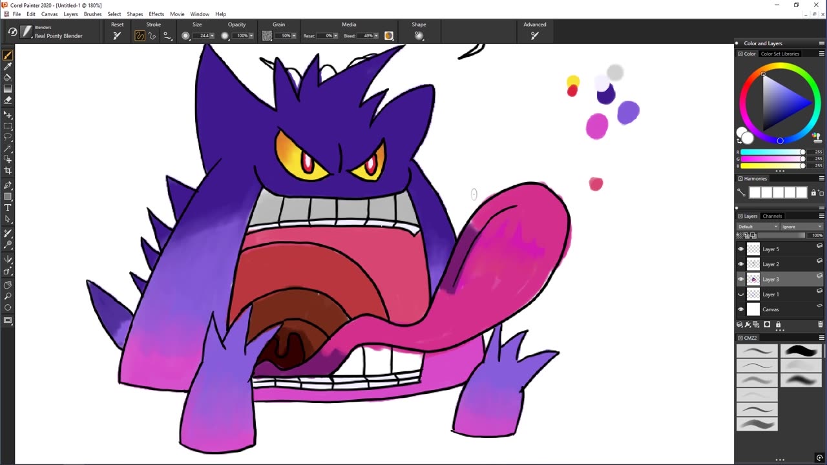Click the new layer mask icon

pyautogui.click(x=767, y=324)
